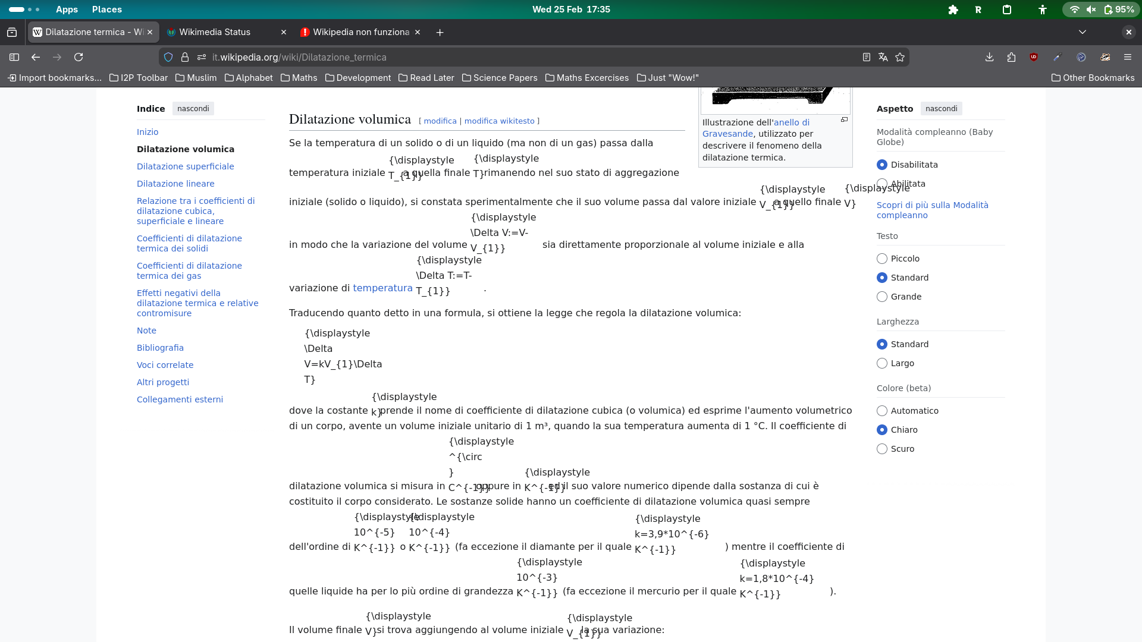Bookmark this page with the star icon
This screenshot has height=642, width=1142.
coord(900,57)
